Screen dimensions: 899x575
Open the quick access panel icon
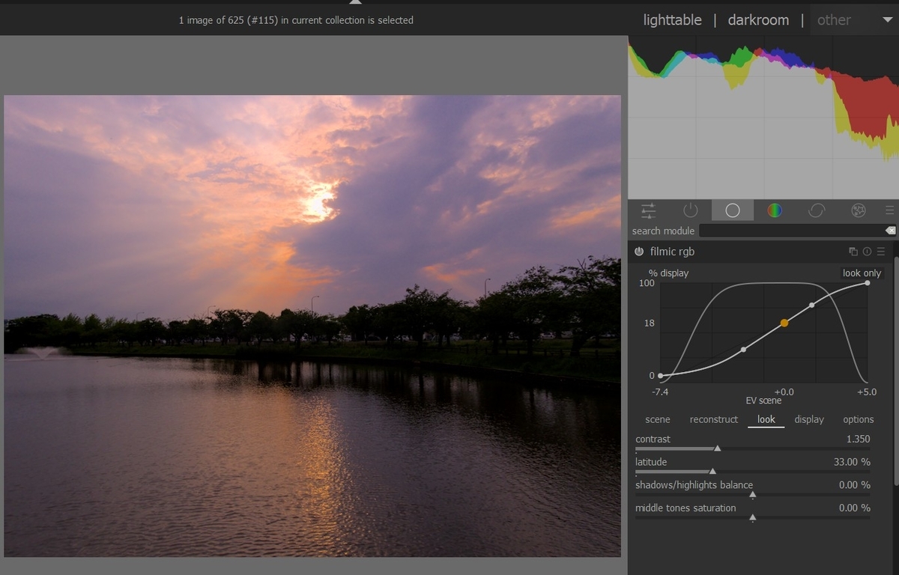point(649,210)
